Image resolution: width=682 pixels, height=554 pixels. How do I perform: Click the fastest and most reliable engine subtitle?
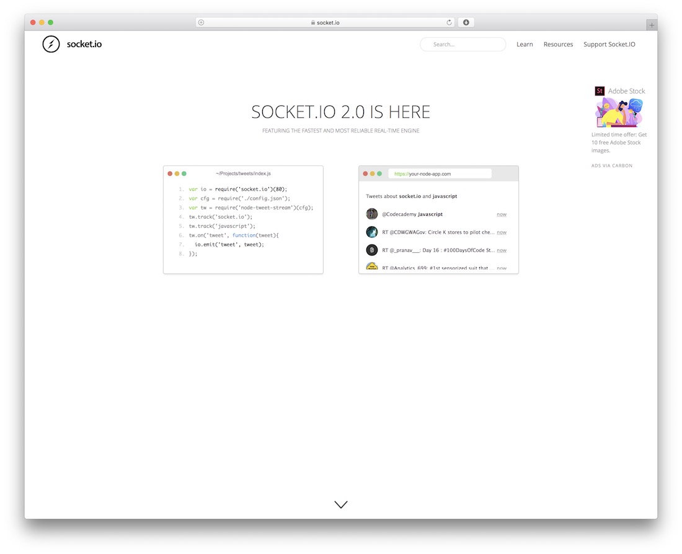click(340, 131)
